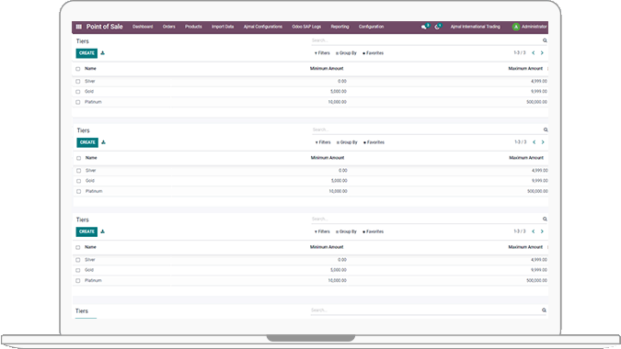
Task: Open the apps grid menu icon
Action: point(79,27)
